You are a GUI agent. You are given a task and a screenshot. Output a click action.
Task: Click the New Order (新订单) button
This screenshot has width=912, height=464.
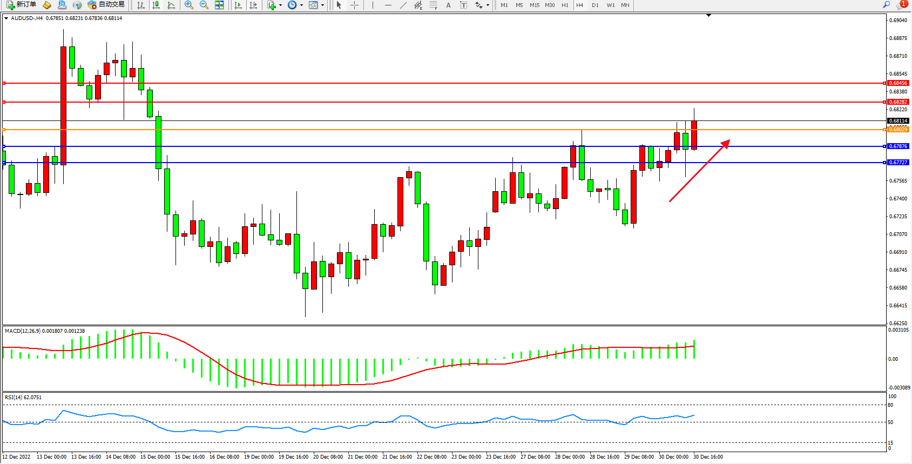(x=22, y=5)
